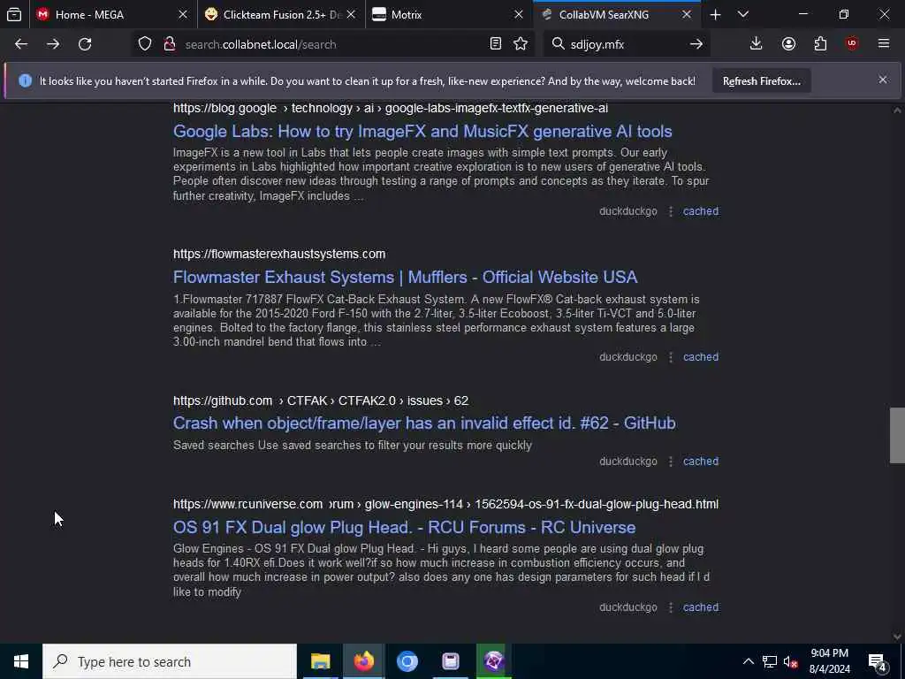Open the Firefox application menu
Viewport: 905px width, 679px height.
[x=884, y=44]
